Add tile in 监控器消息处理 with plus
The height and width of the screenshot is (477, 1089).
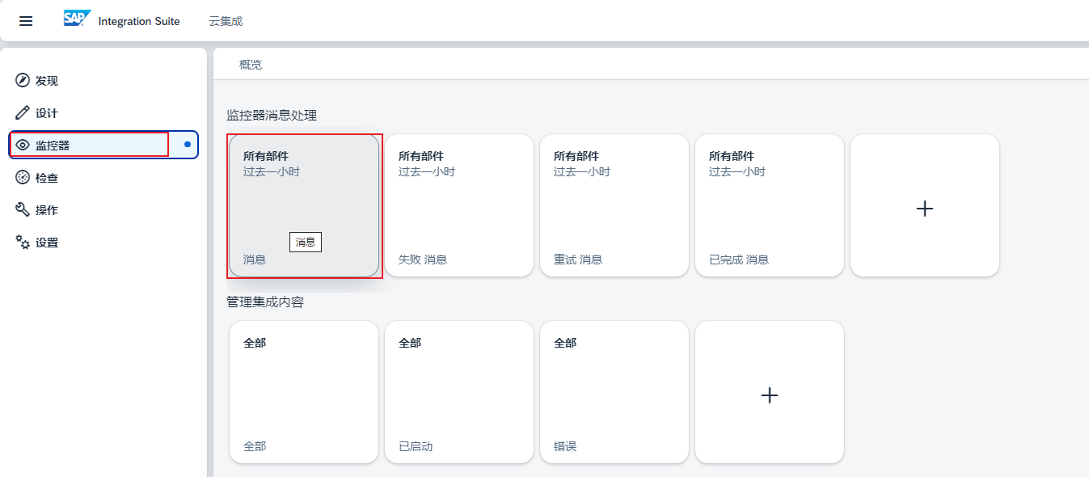pos(925,208)
